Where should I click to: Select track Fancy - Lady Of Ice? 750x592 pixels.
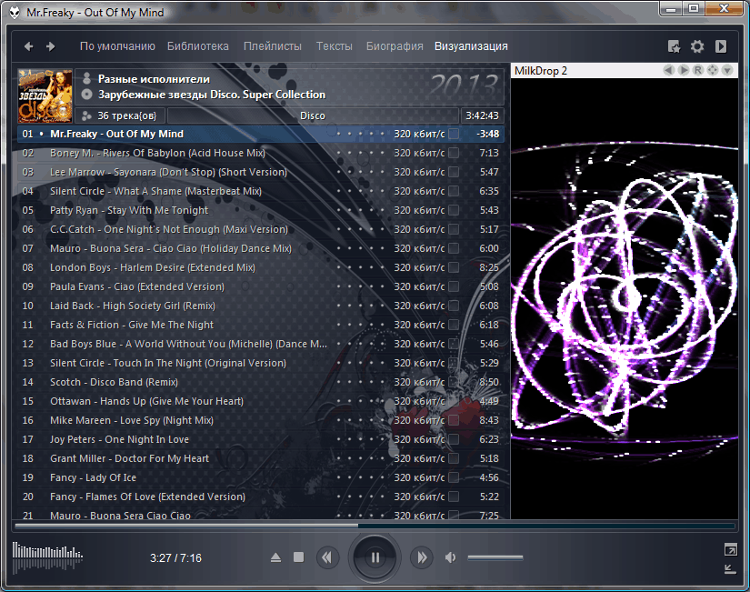(261, 477)
